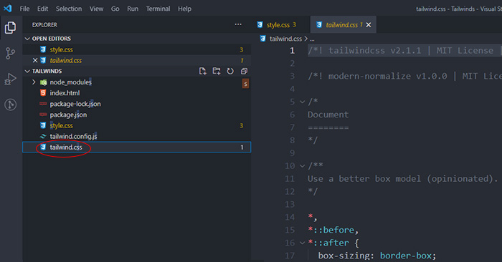Click CSS icon of style.css in Open Editors
This screenshot has height=262, width=502.
click(43, 49)
